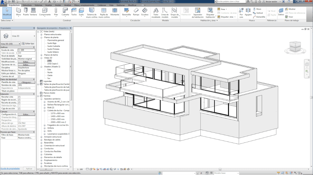Expand the Cubiertas family node
The height and width of the screenshot is (175, 313).
pos(41,154)
